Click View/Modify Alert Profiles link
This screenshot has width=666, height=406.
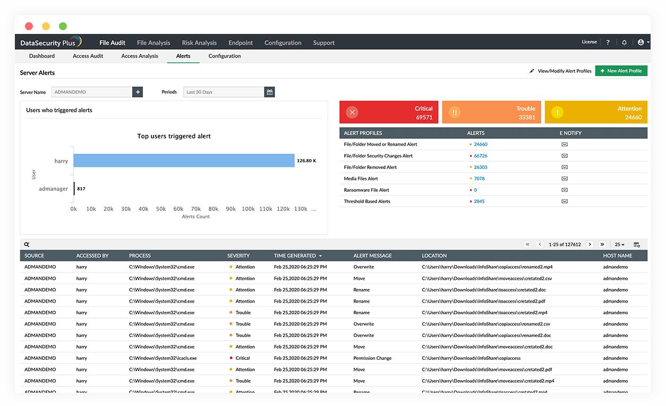pyautogui.click(x=565, y=71)
